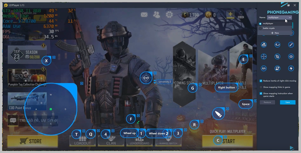301x153 pixels.
Task: Remove the WASD joystick mapping
Action: (x=82, y=83)
